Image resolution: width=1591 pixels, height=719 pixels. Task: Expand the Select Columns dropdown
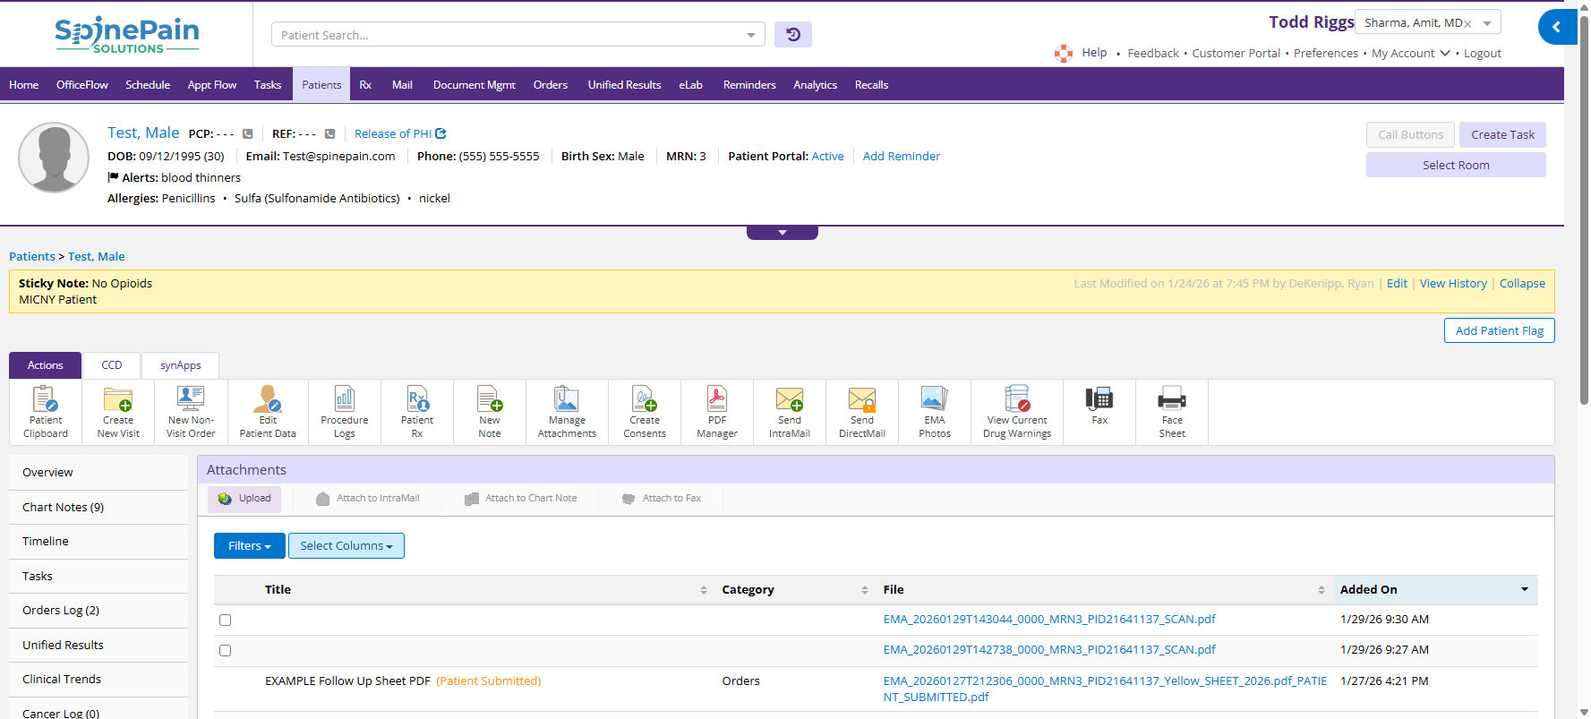pos(346,546)
